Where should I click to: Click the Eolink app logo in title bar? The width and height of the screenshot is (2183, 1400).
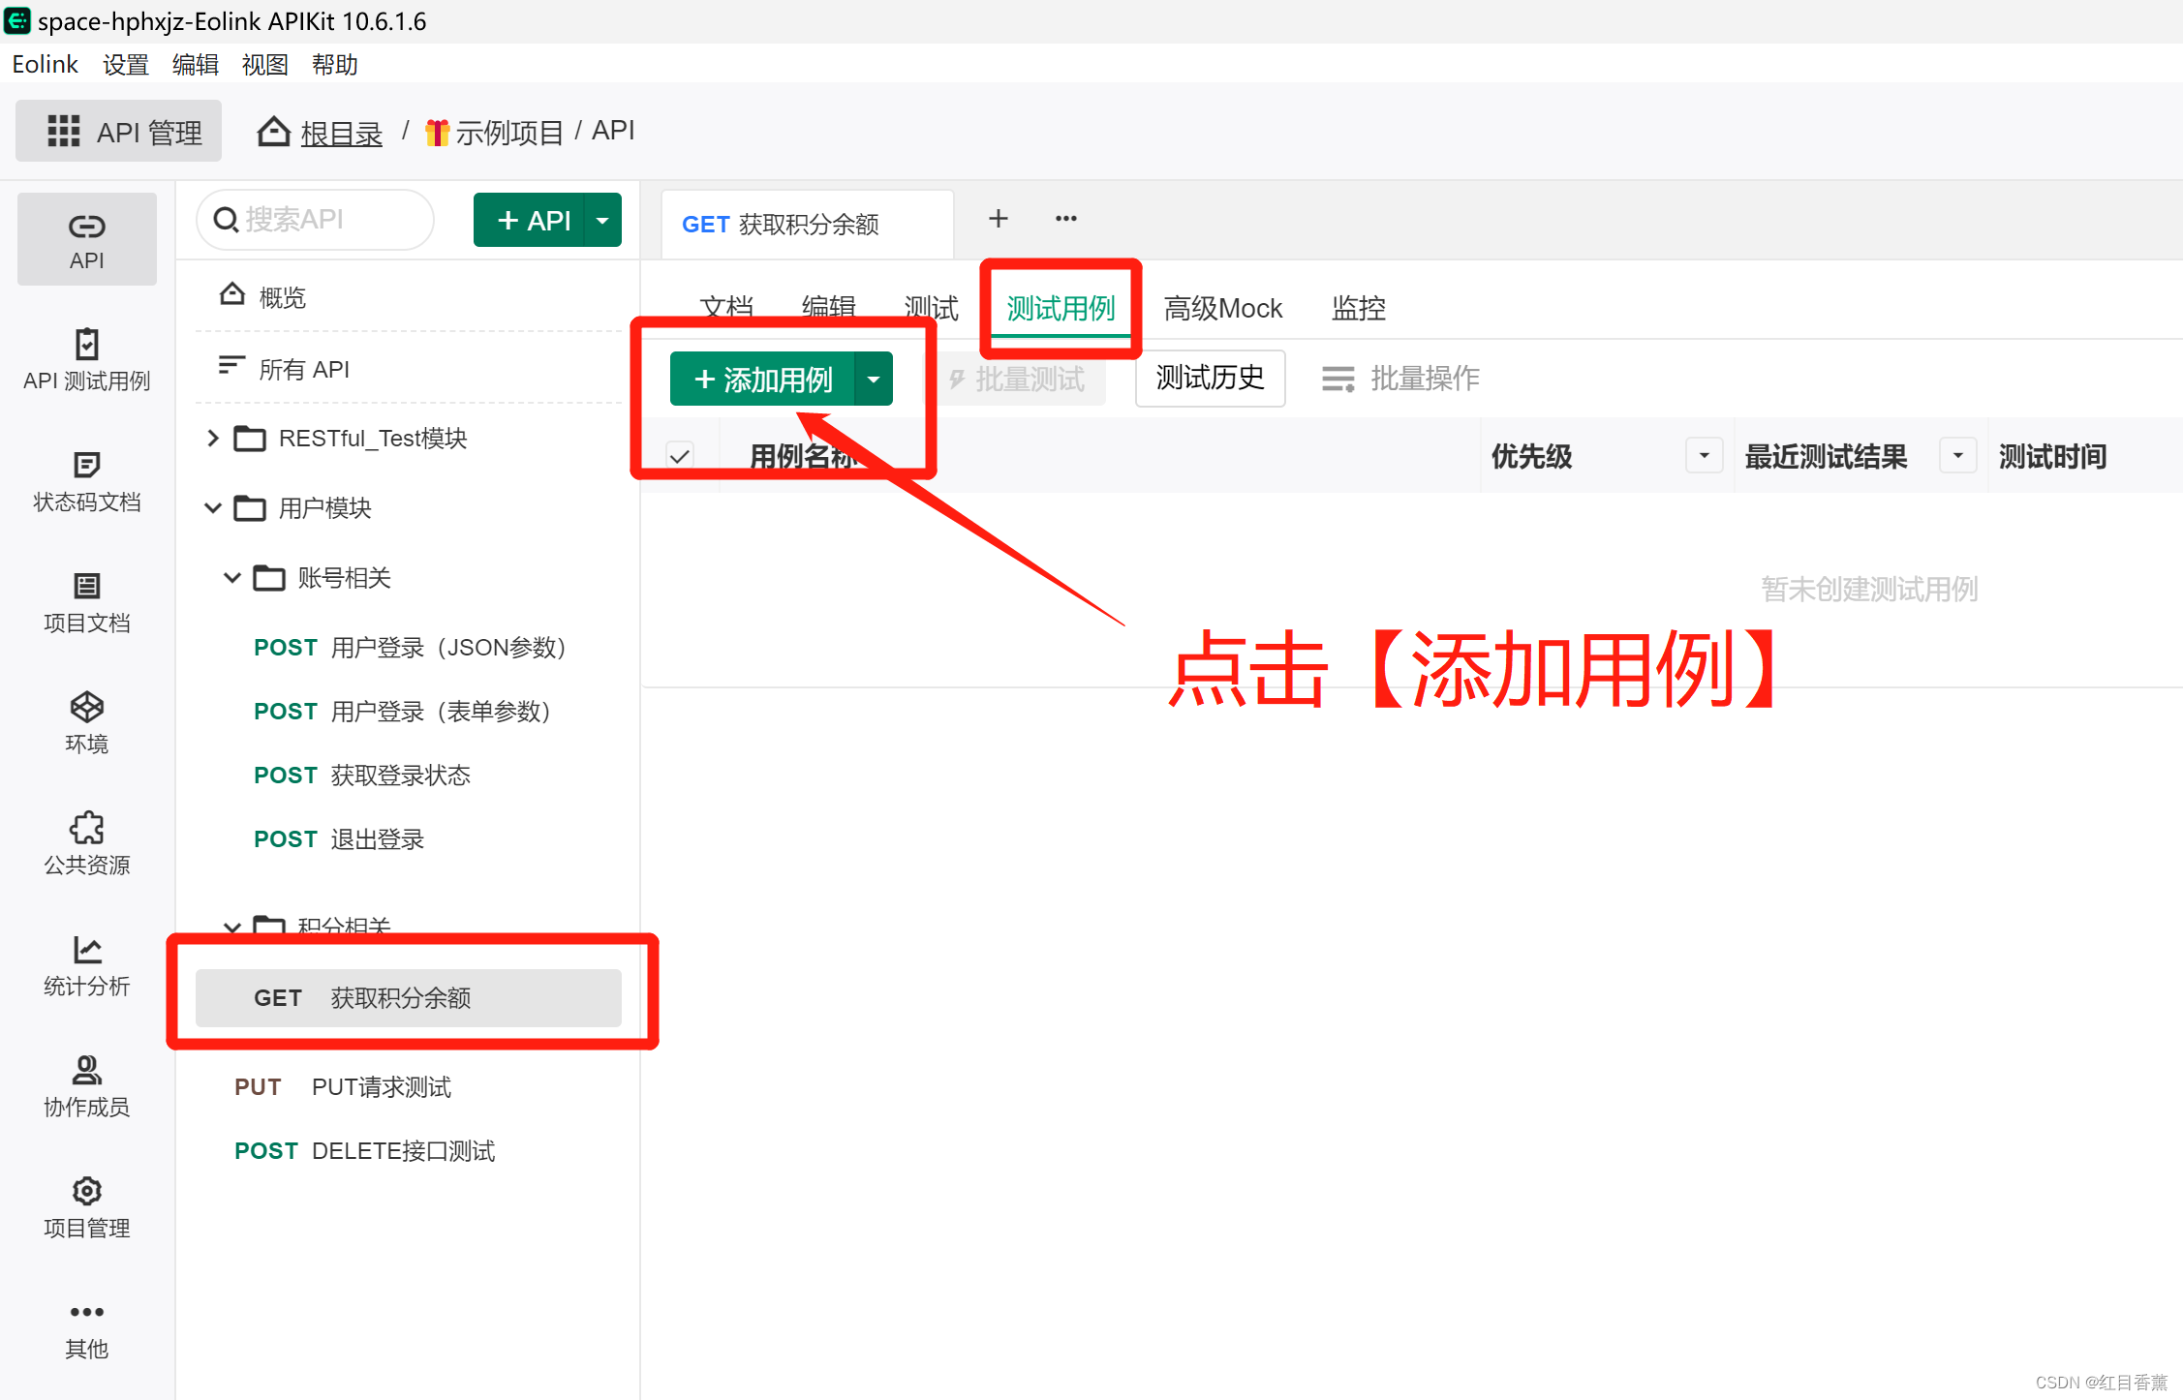click(17, 20)
